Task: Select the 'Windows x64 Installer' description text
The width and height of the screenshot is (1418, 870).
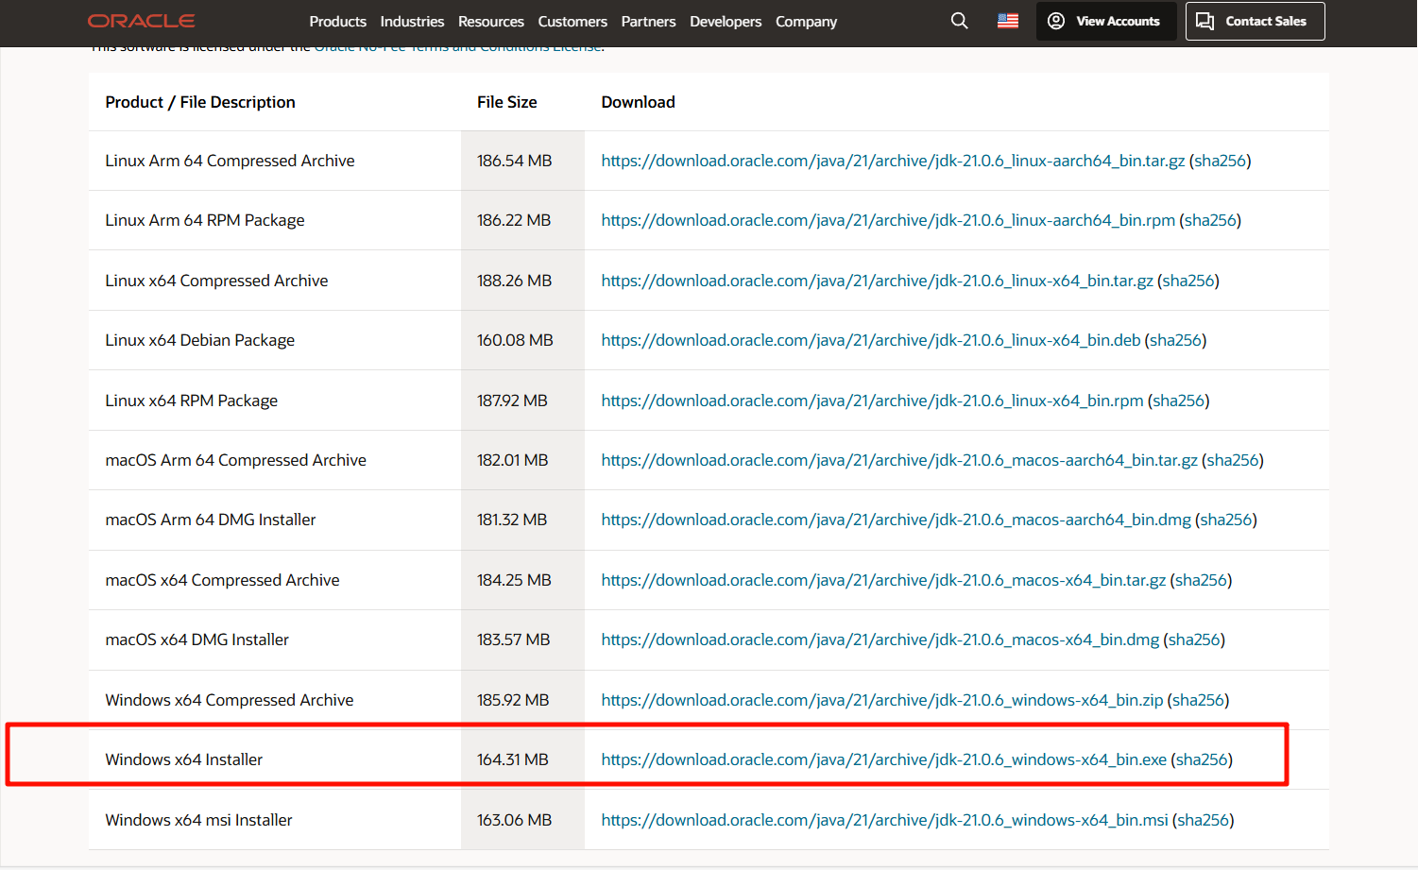Action: (x=184, y=759)
